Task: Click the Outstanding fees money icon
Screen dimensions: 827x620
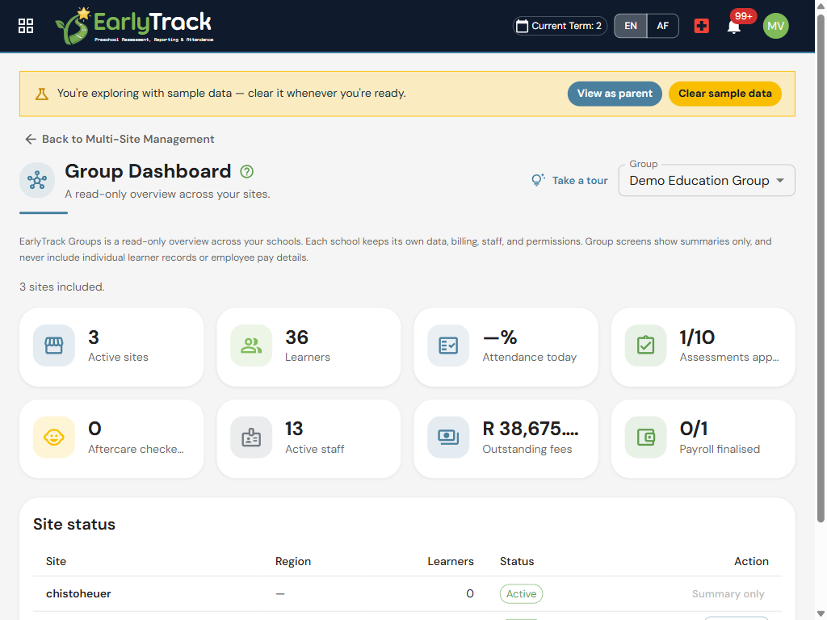Action: pos(448,437)
